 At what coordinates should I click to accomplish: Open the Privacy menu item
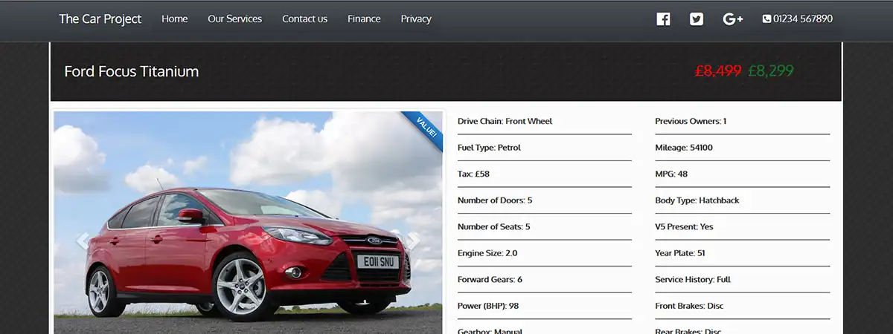tap(416, 19)
